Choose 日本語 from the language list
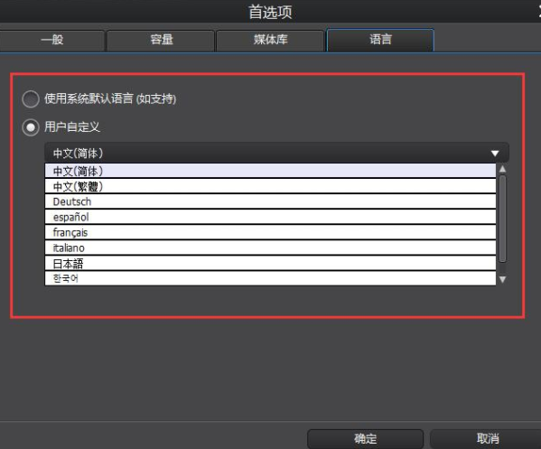The width and height of the screenshot is (541, 449). tap(270, 264)
